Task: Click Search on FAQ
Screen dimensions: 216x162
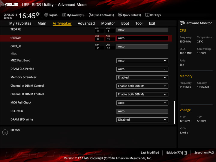Action: click(x=204, y=152)
